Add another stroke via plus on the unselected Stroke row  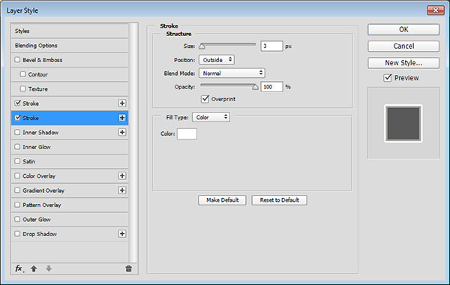[122, 103]
